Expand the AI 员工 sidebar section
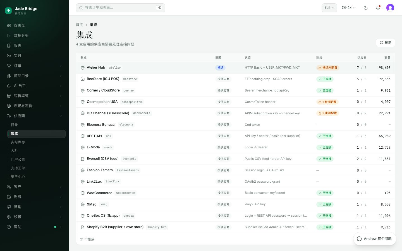 pos(35,86)
